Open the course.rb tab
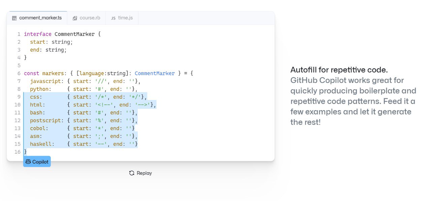The width and height of the screenshot is (431, 201). [x=87, y=18]
